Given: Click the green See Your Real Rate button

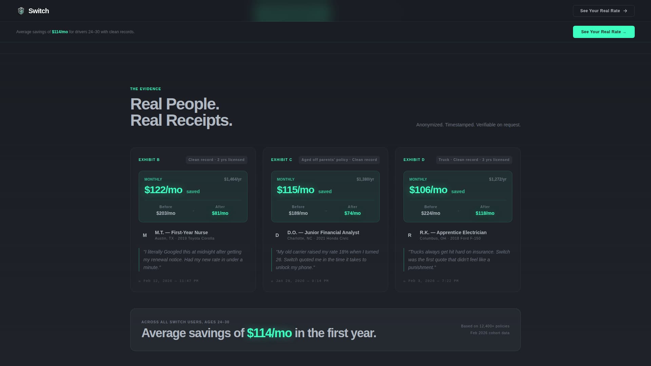Looking at the screenshot, I should (604, 32).
